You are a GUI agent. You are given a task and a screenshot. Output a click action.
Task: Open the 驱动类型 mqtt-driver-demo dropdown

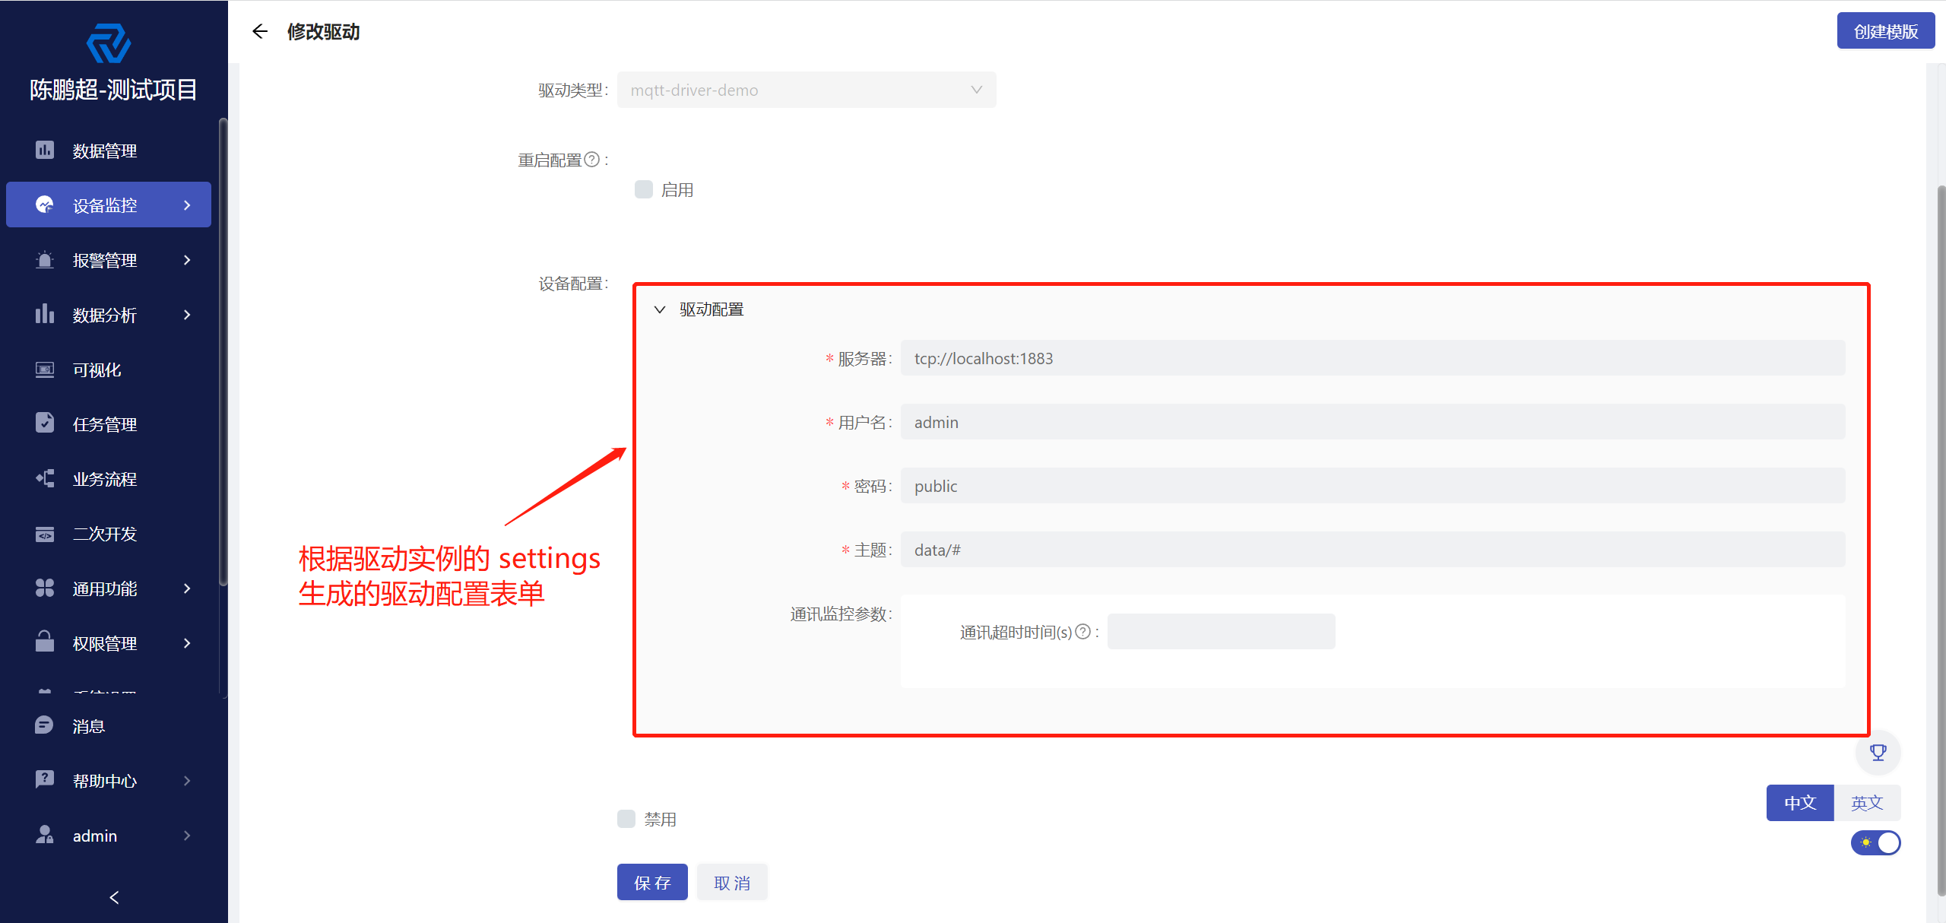(x=807, y=90)
